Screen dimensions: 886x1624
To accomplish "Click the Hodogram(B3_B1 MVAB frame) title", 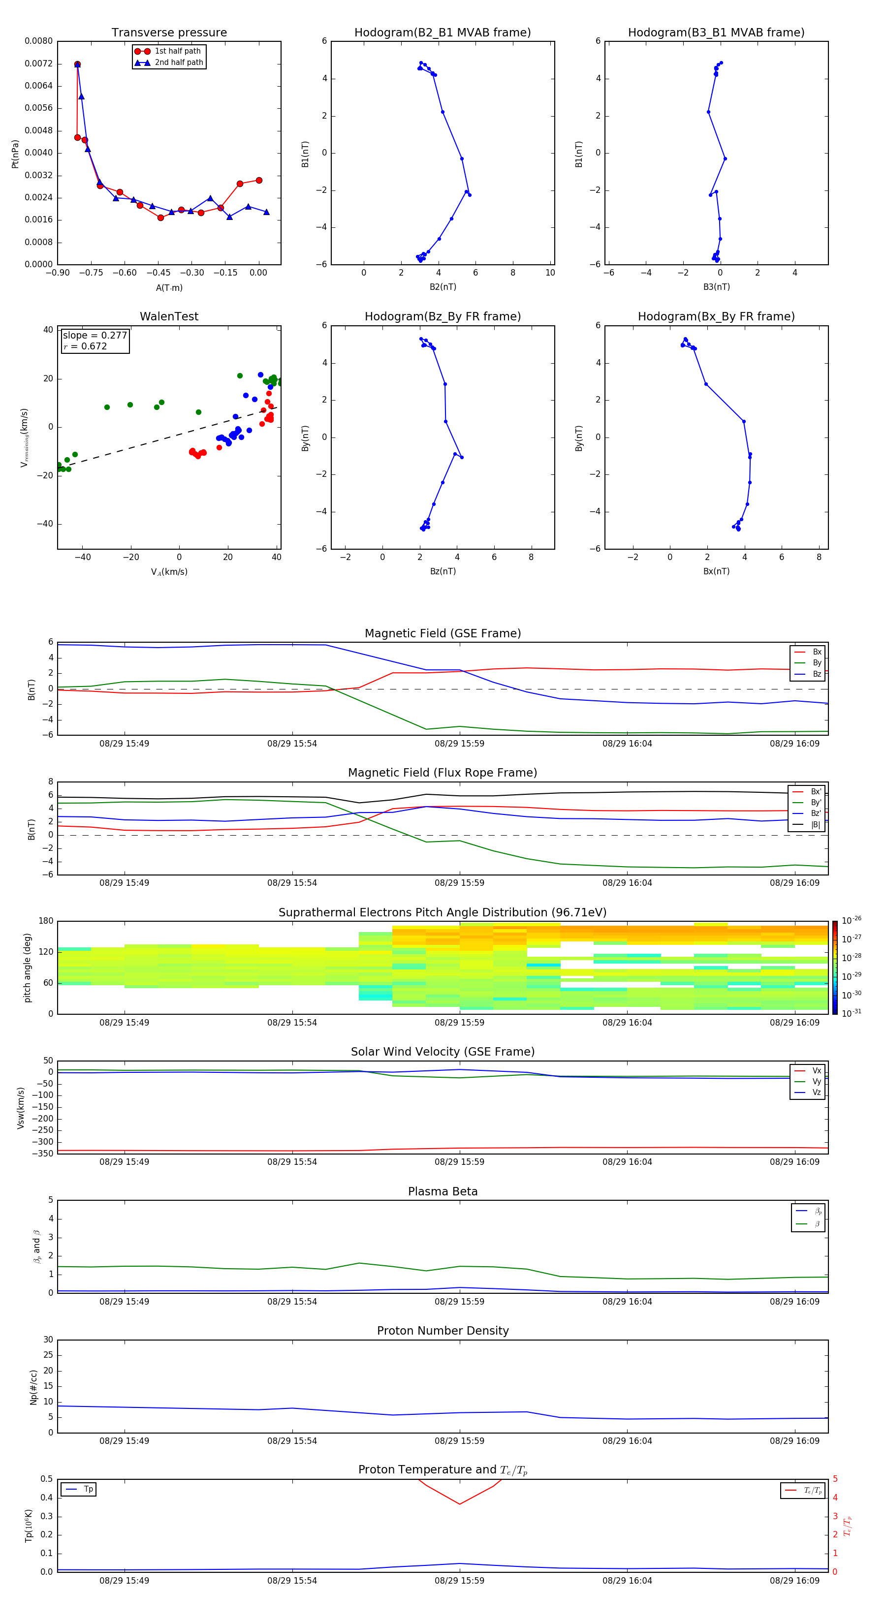I will pyautogui.click(x=716, y=33).
